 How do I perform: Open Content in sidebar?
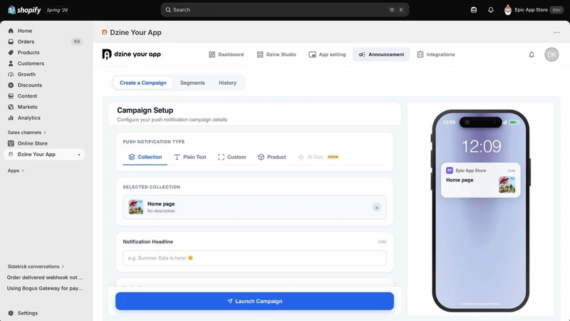[x=27, y=96]
